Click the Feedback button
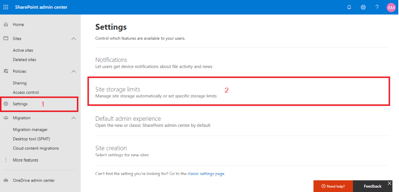This screenshot has width=399, height=192. (x=372, y=186)
